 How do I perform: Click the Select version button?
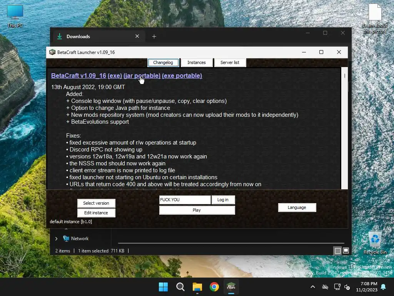(x=96, y=203)
